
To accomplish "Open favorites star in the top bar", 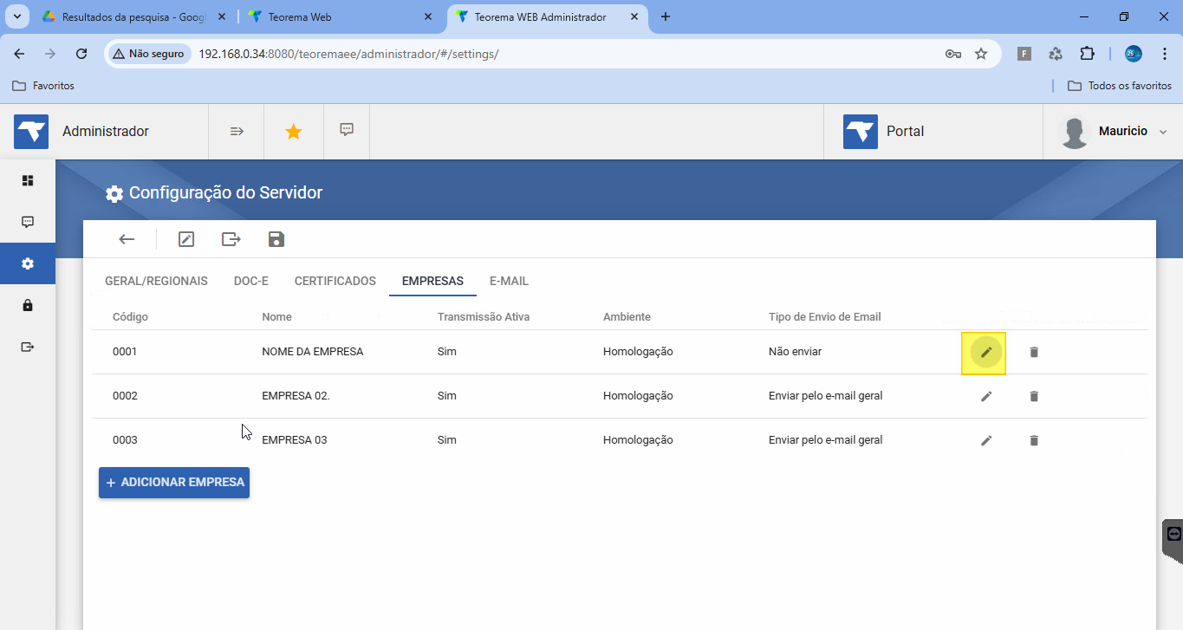I will (x=294, y=132).
